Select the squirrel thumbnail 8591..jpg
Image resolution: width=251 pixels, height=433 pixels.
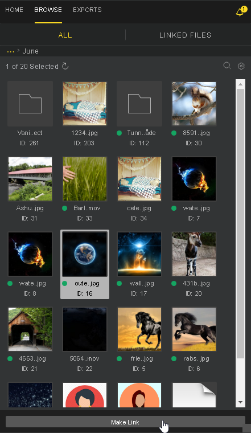[194, 104]
